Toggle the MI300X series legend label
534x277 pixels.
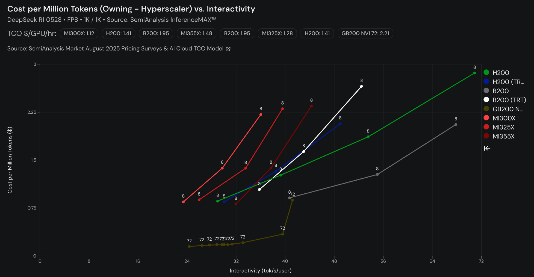coord(504,118)
